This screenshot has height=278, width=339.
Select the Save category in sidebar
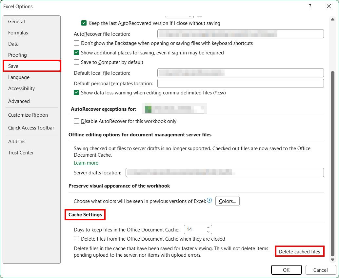pyautogui.click(x=32, y=66)
